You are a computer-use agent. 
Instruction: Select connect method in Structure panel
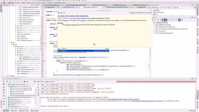173,29
